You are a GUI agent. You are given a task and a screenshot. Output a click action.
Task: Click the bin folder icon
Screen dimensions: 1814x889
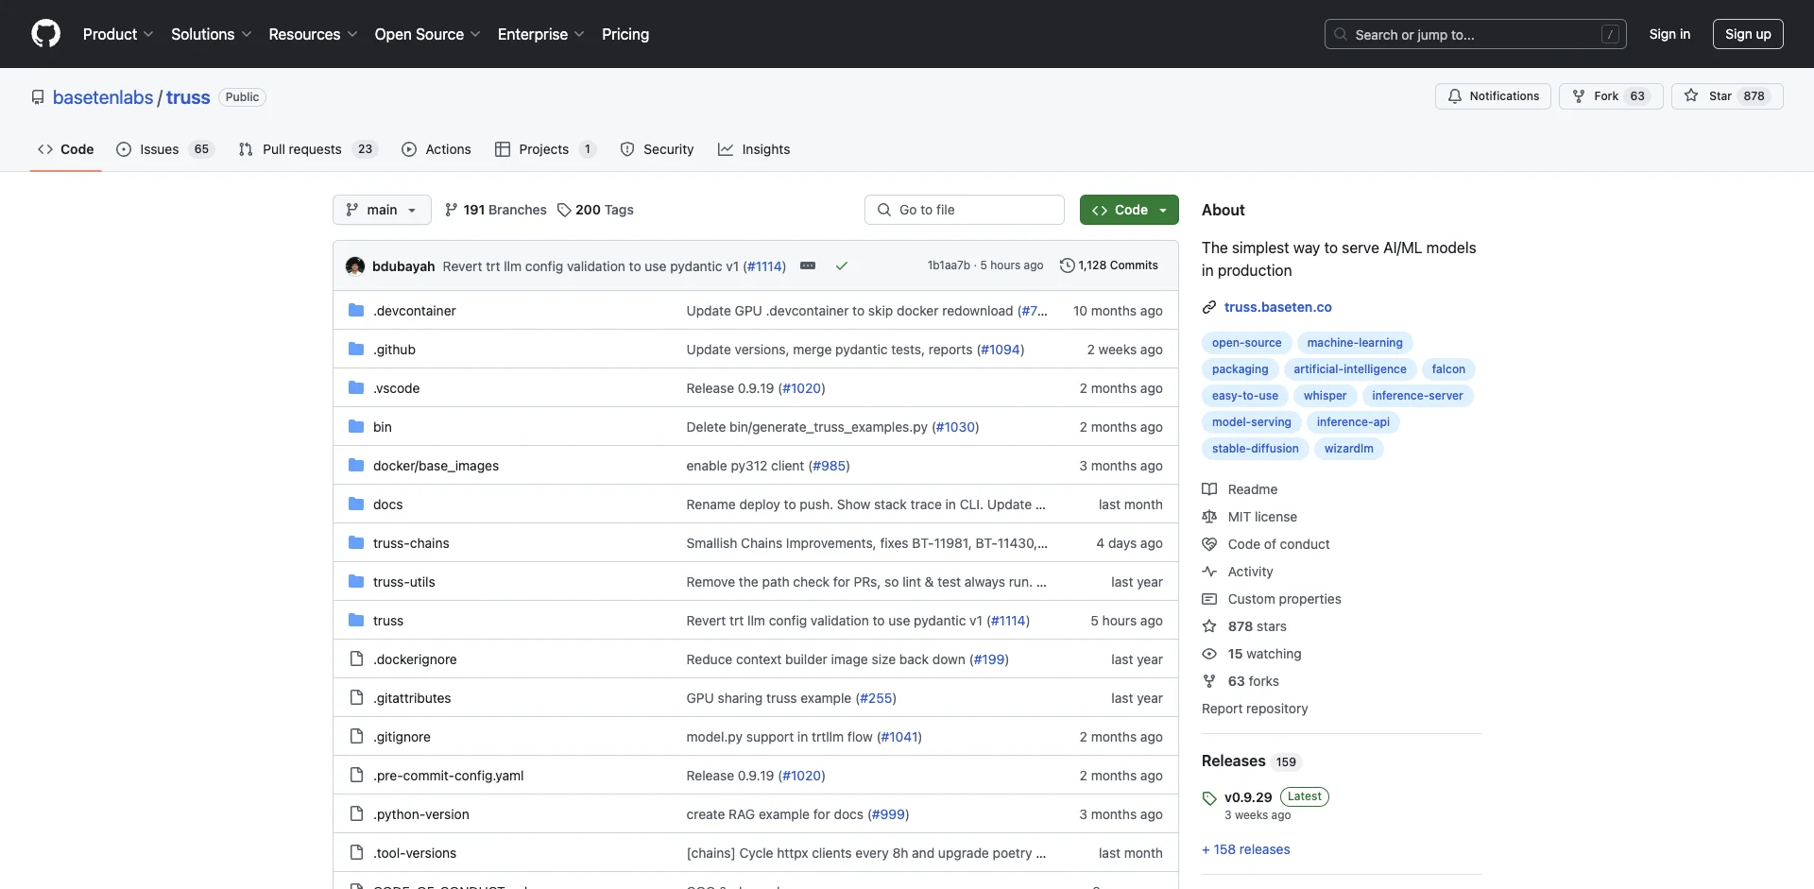coord(356,427)
